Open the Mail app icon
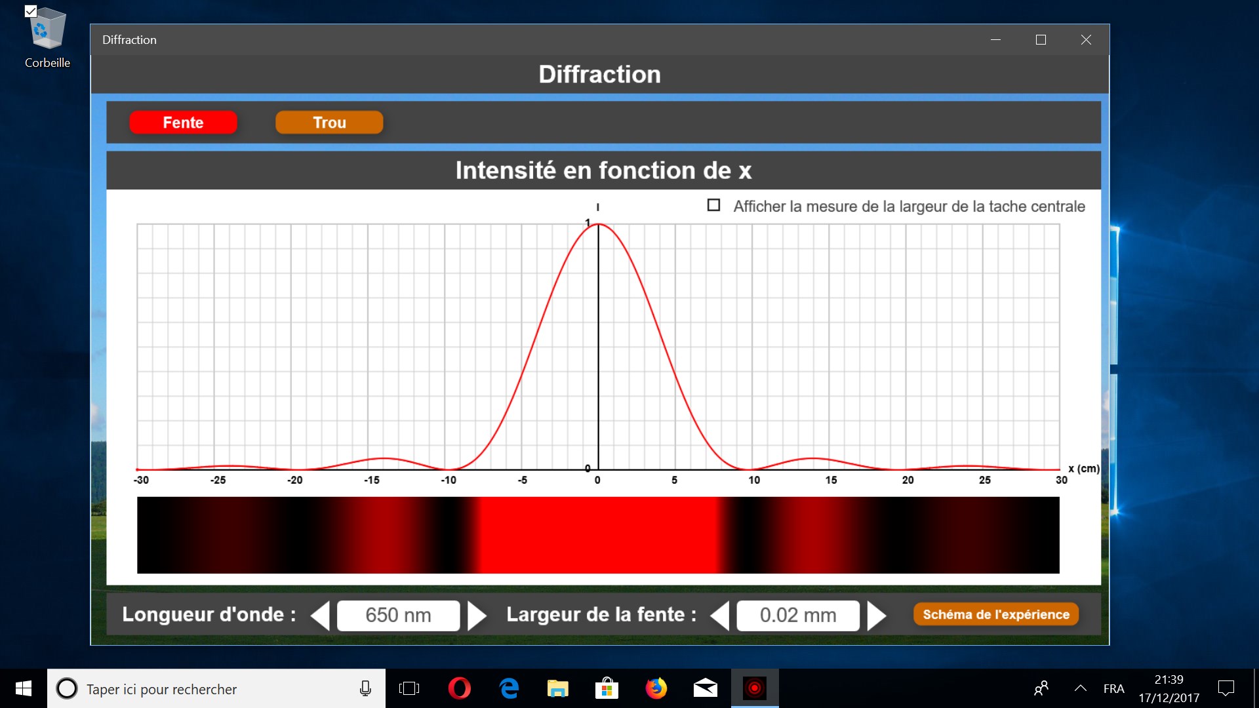1259x708 pixels. (705, 688)
